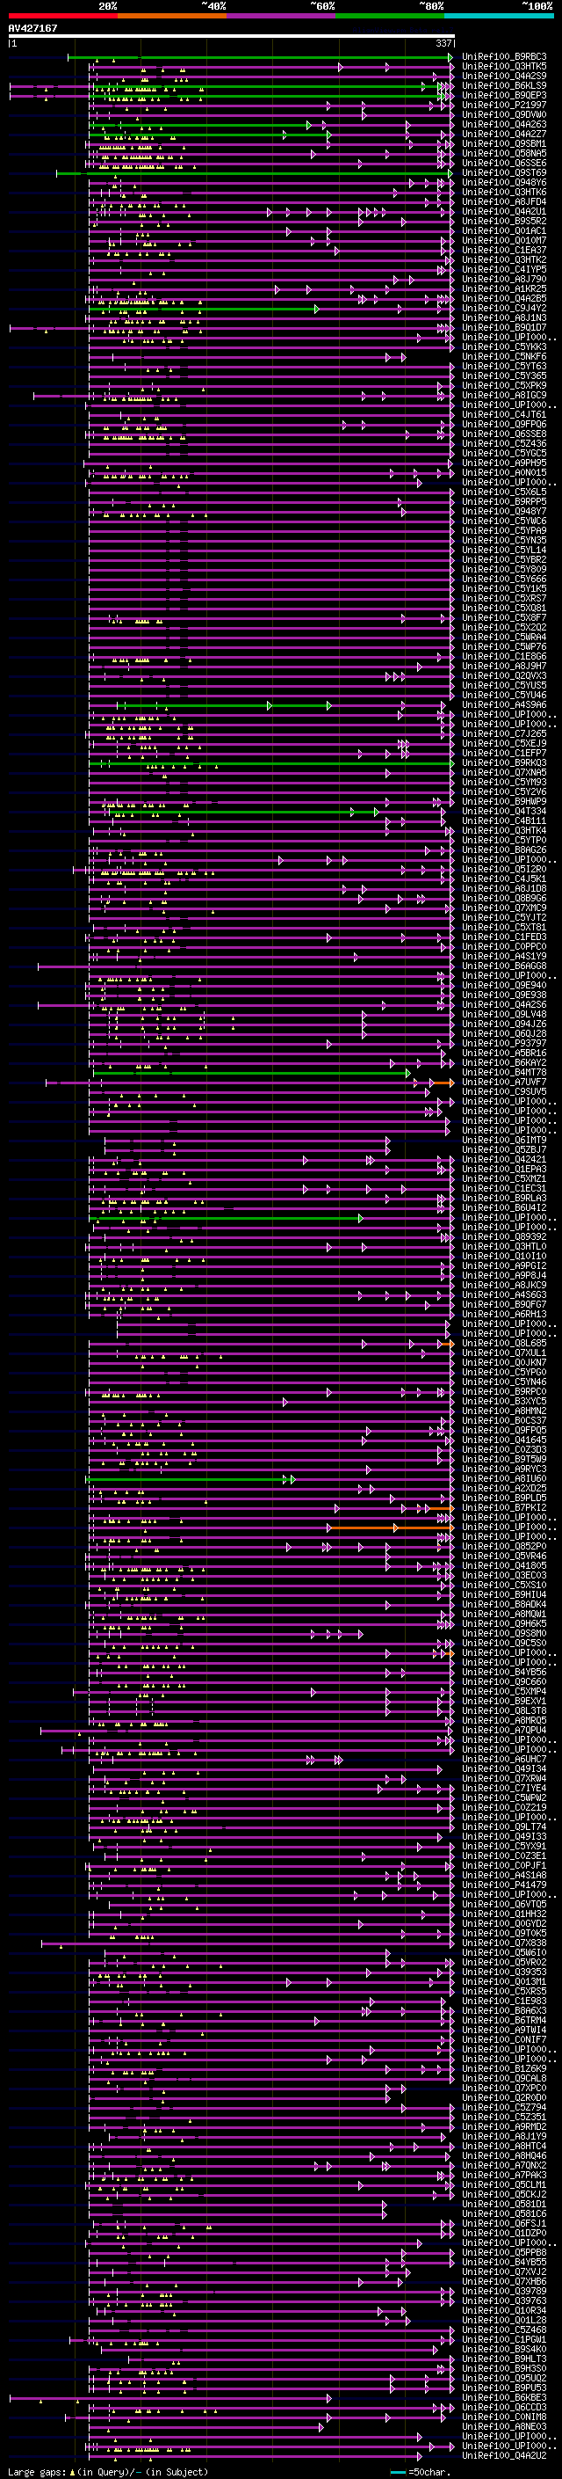Click the orange ~40% identity legend bar
Screen dimensions: 562x2479
click(x=172, y=16)
